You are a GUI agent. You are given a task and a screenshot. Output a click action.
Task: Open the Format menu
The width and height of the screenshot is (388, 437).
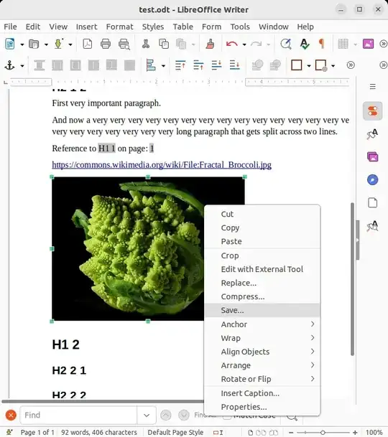[x=119, y=27]
